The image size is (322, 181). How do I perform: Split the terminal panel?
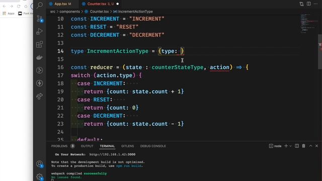coord(297,146)
